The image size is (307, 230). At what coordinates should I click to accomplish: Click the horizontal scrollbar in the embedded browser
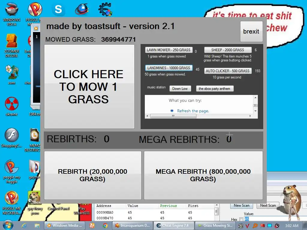pyautogui.click(x=173, y=116)
